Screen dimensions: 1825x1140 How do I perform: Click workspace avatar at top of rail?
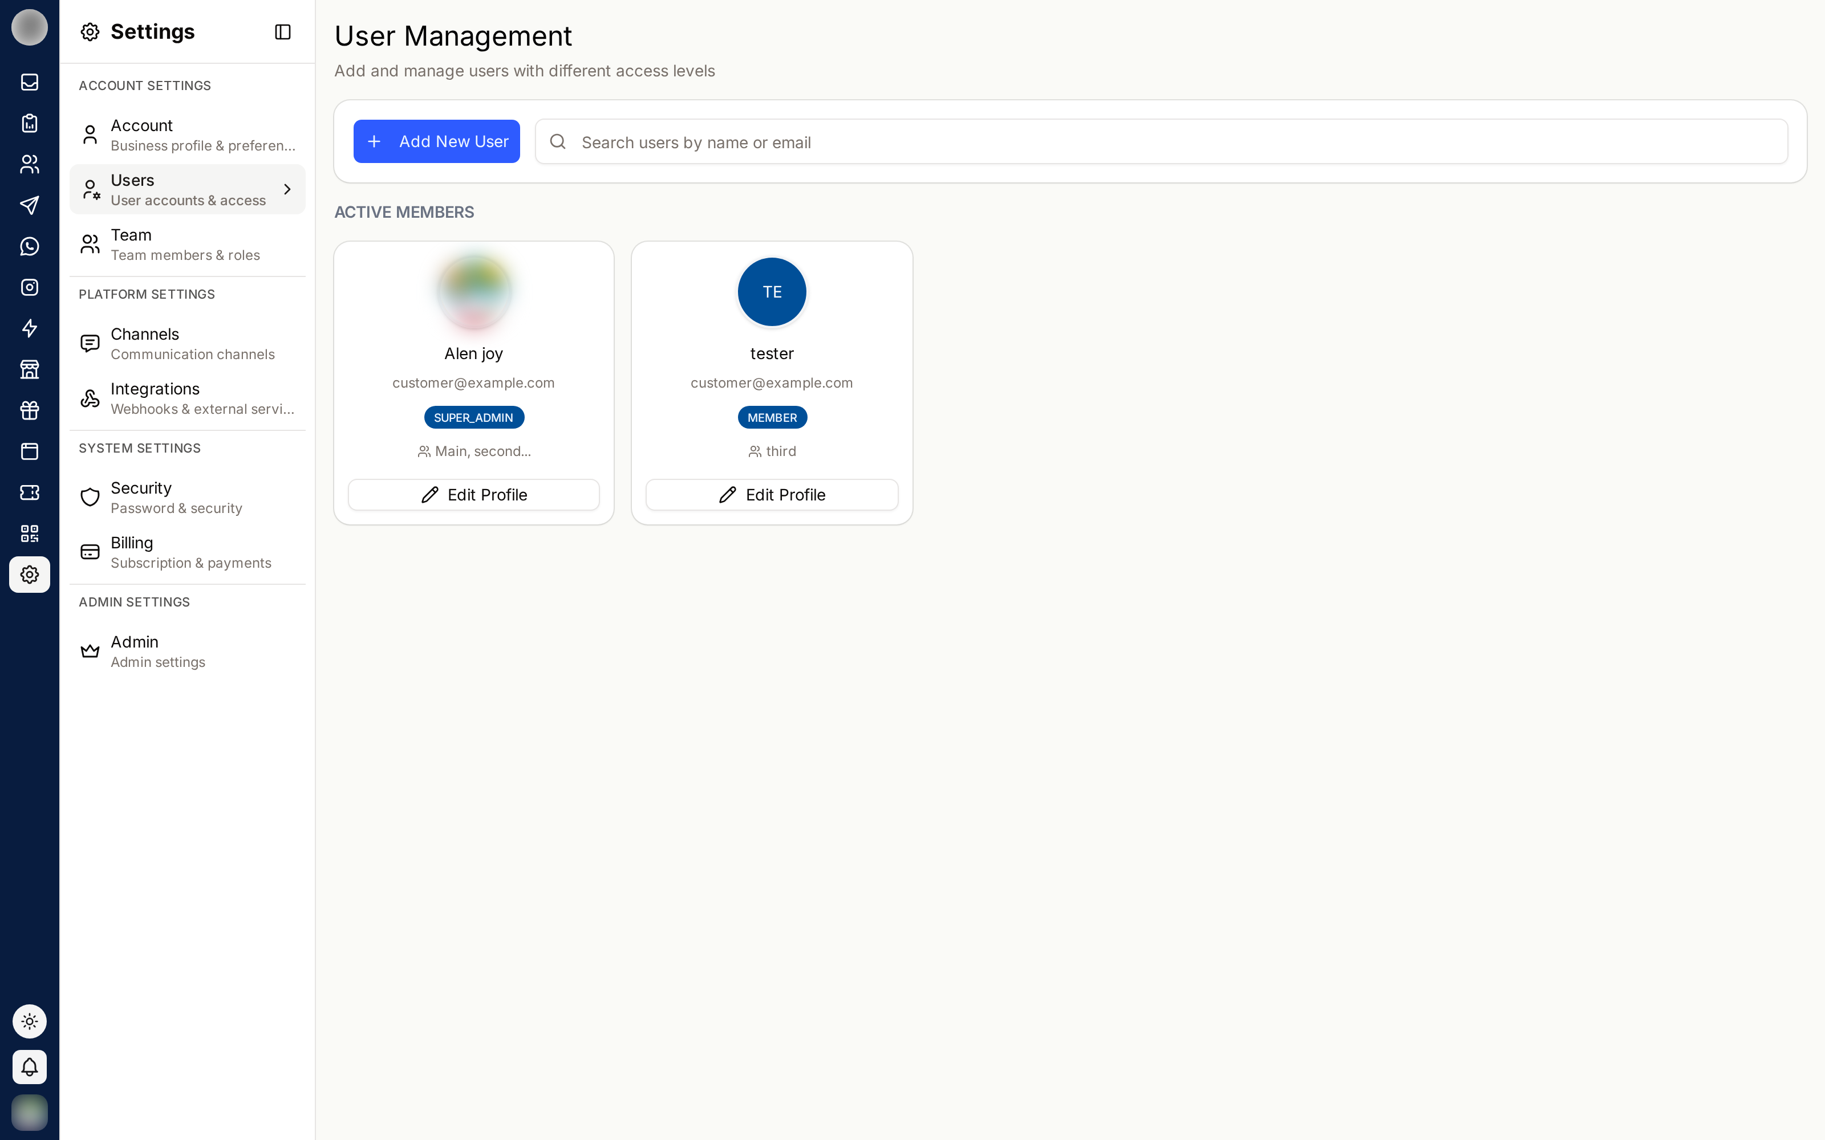pyautogui.click(x=30, y=27)
